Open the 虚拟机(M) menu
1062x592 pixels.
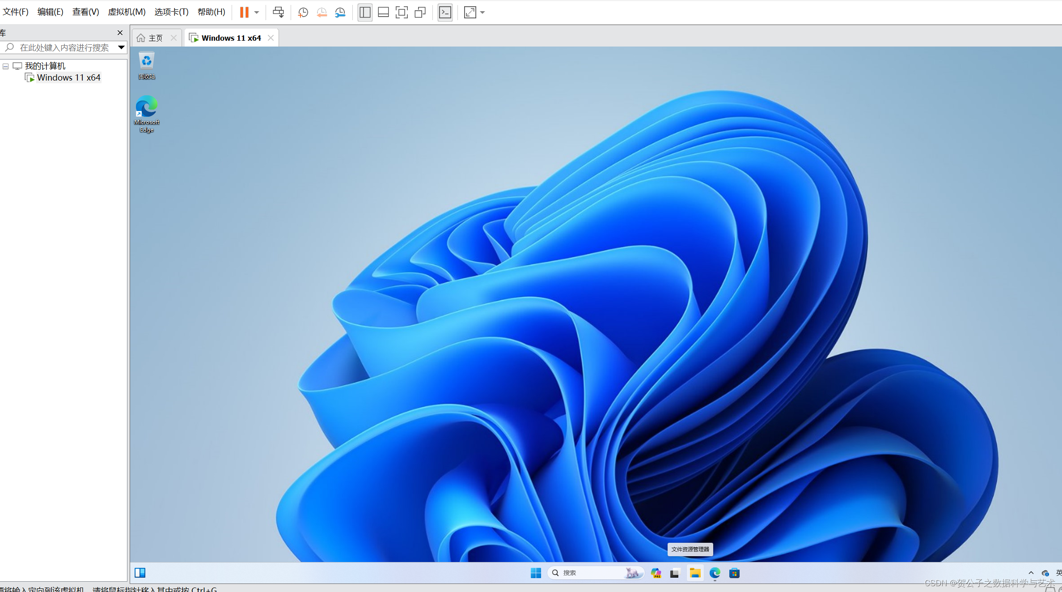tap(127, 12)
